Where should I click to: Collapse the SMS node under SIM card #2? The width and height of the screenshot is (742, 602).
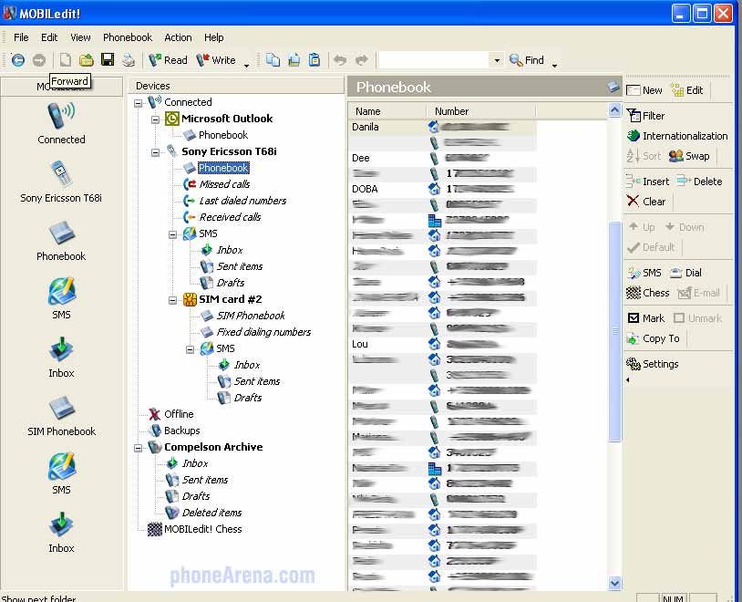coord(190,349)
